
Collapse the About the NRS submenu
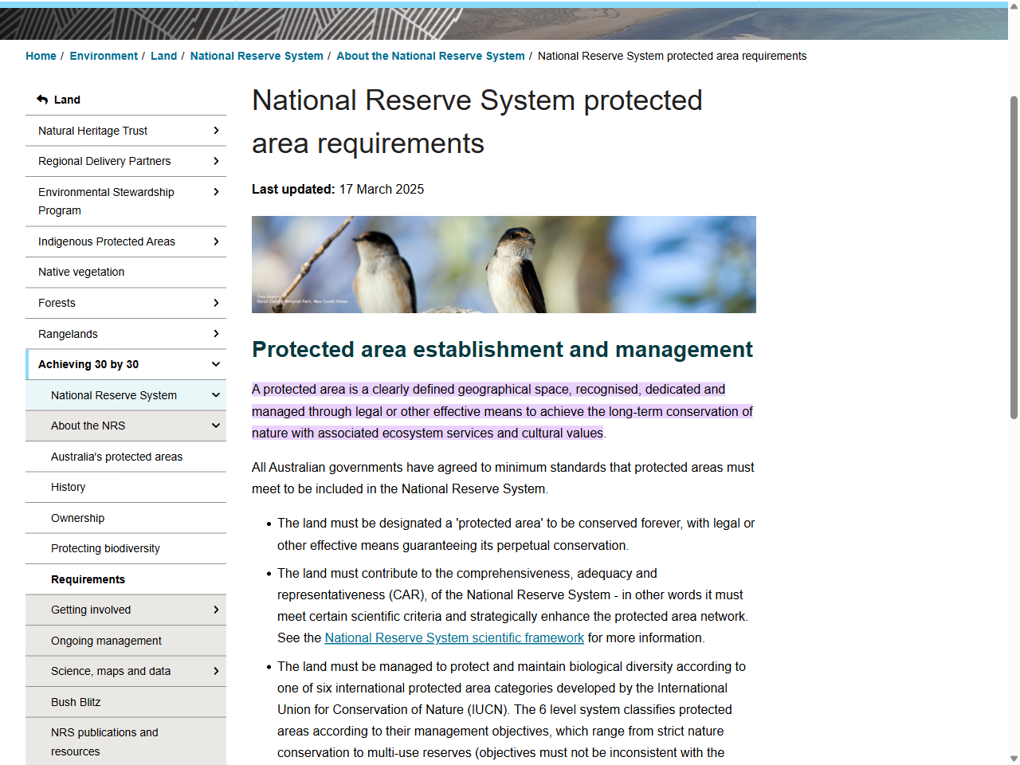point(215,426)
